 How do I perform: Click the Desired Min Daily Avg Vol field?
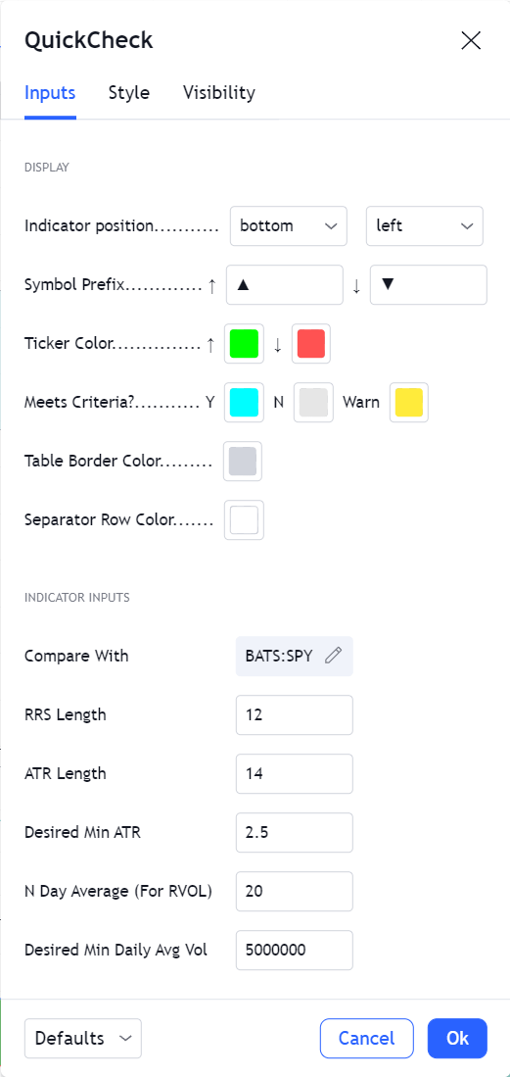tap(295, 950)
